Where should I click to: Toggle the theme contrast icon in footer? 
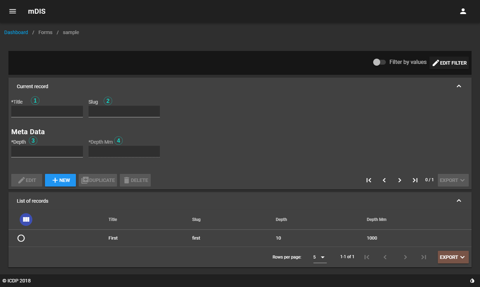pos(472,280)
